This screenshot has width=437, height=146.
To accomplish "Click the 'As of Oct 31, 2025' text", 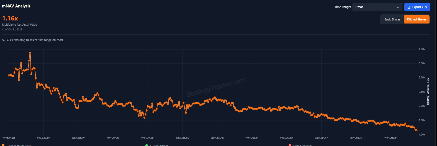I will [x=12, y=30].
